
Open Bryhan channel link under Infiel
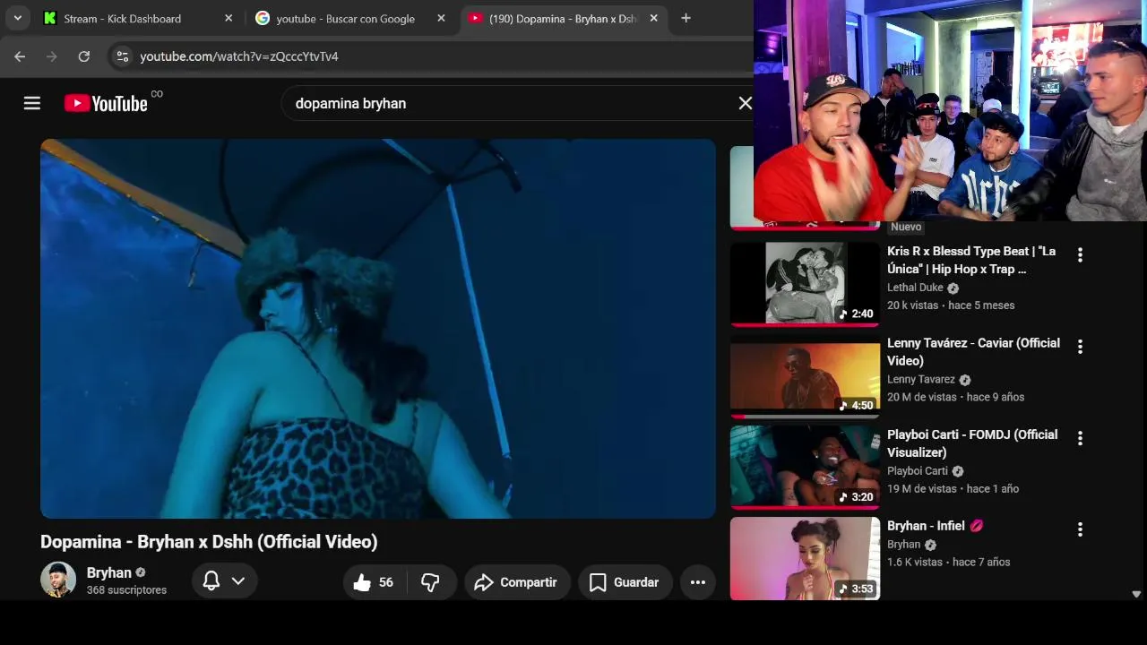pos(904,545)
